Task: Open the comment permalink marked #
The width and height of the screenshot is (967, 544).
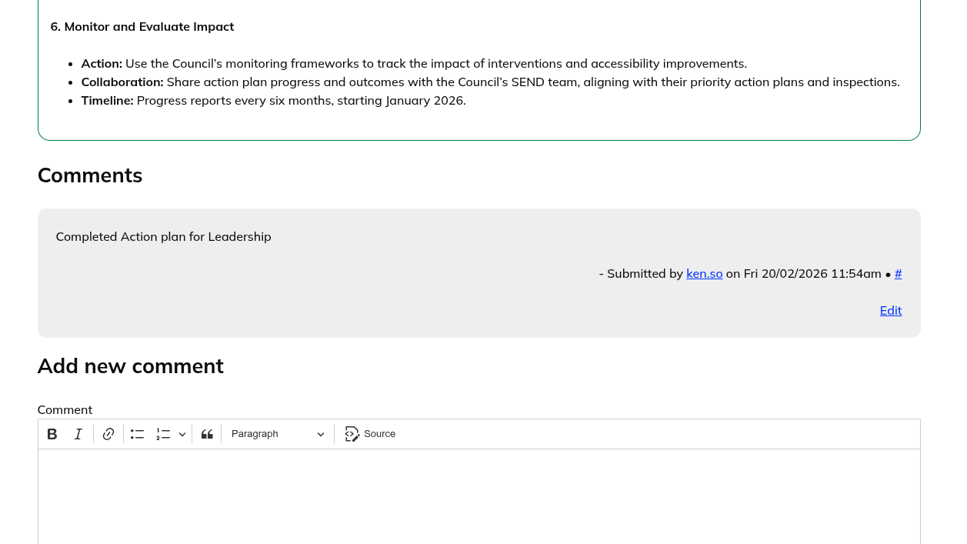Action: pos(898,273)
